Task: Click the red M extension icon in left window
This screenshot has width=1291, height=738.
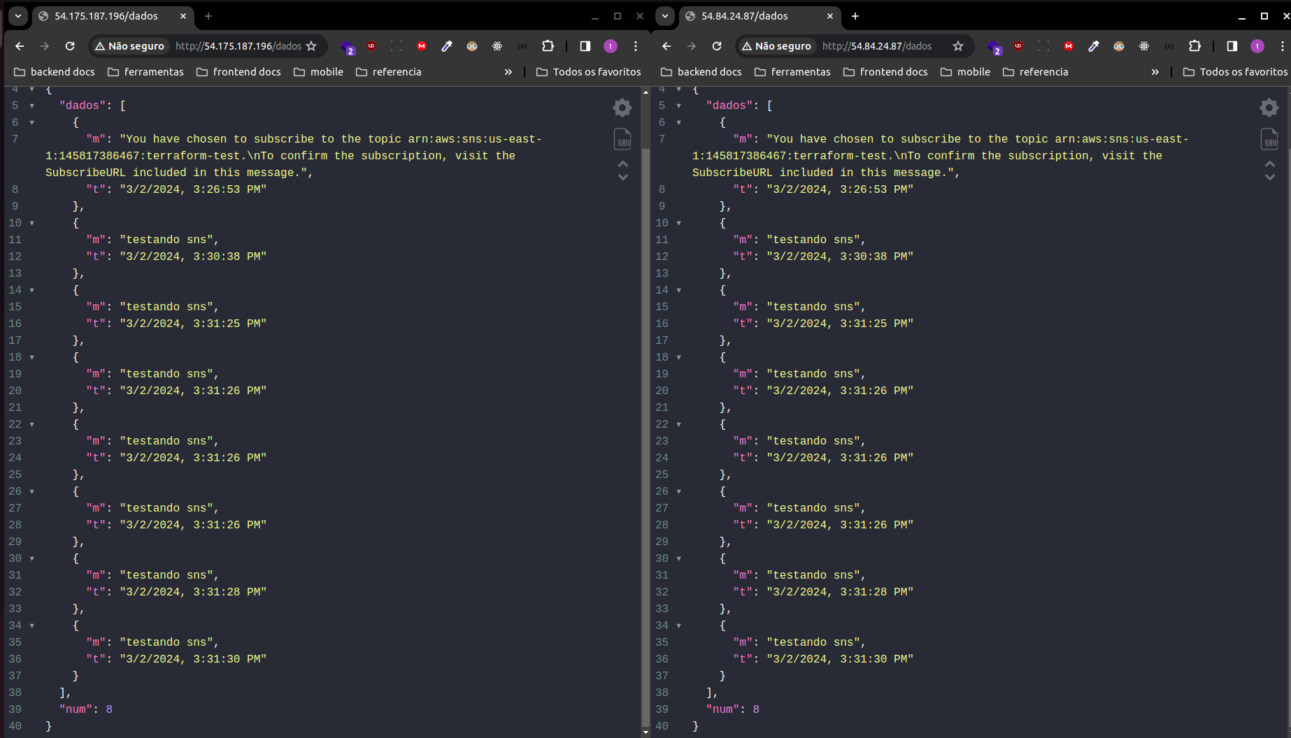Action: coord(422,46)
